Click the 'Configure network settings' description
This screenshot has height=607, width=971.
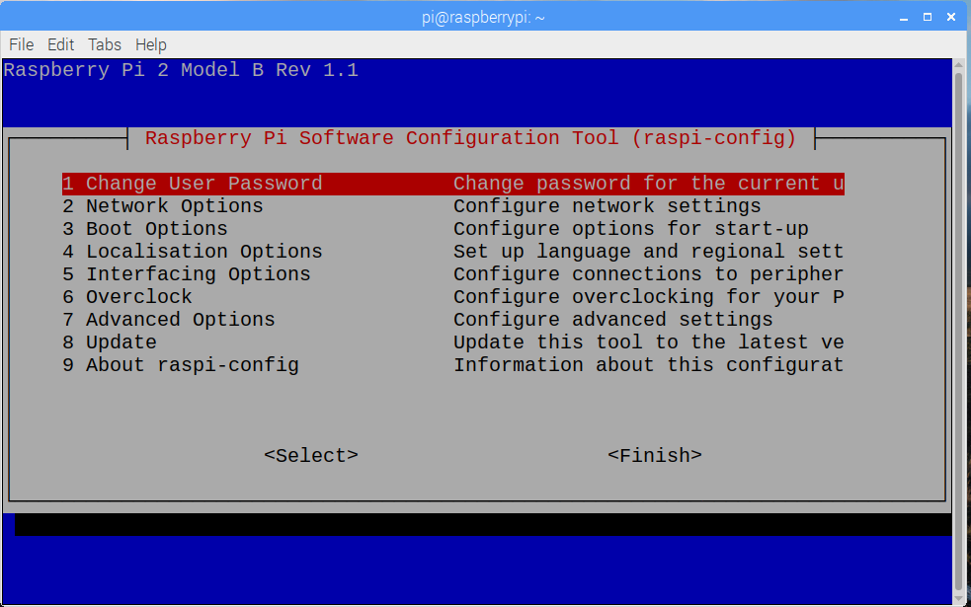pos(607,206)
